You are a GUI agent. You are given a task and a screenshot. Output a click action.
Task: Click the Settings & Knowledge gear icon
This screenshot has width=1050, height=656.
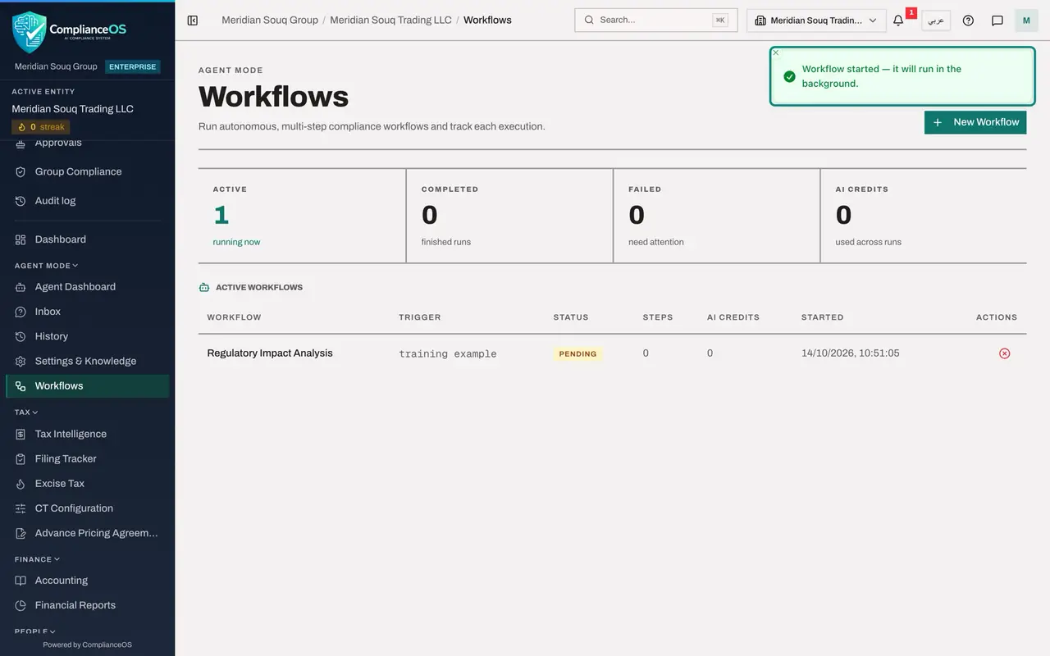[x=21, y=361]
